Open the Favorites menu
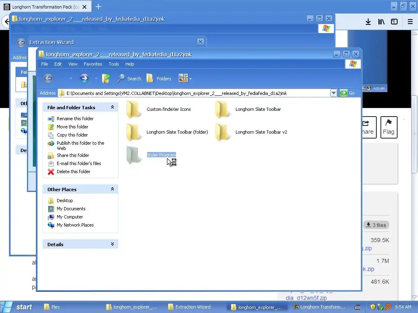Viewport: 418px width, 313px height. (93, 64)
